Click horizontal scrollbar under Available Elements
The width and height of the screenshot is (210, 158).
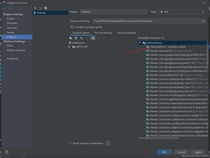[x=158, y=138]
